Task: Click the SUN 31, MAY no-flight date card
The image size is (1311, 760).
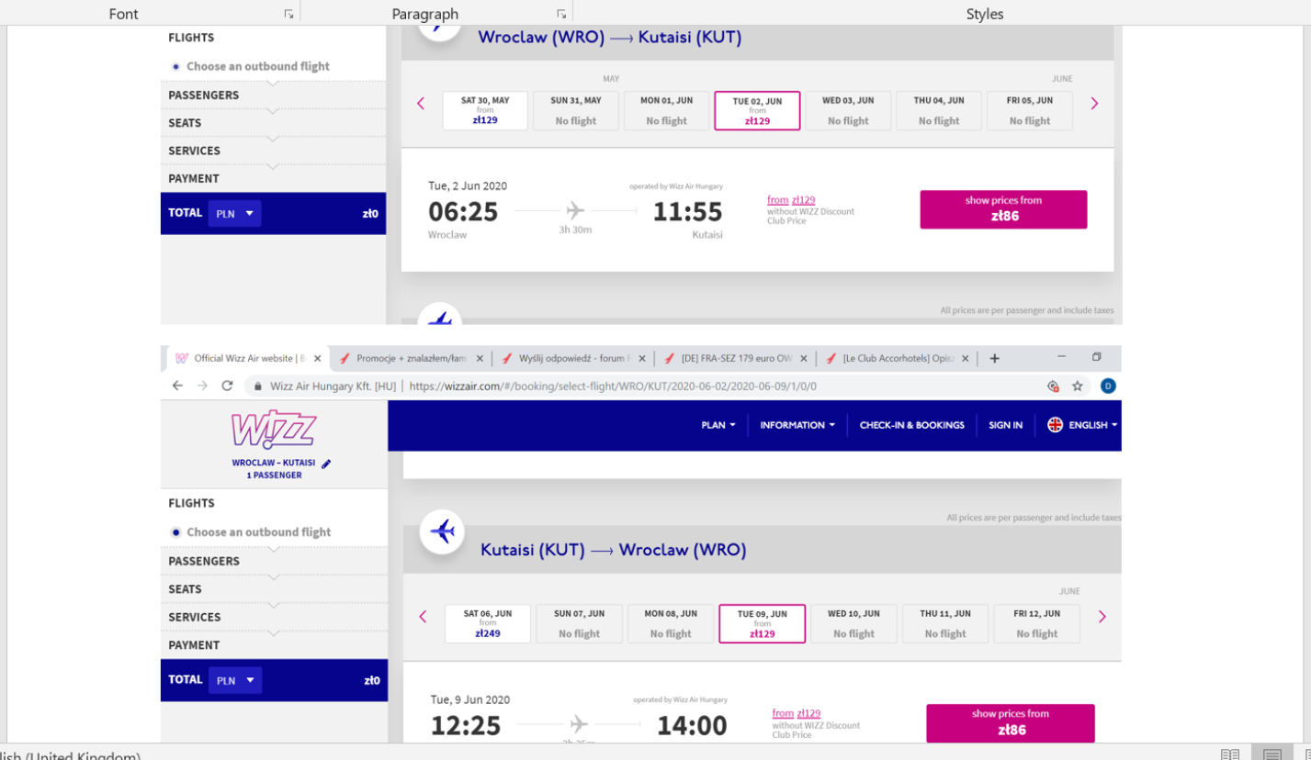Action: 576,110
